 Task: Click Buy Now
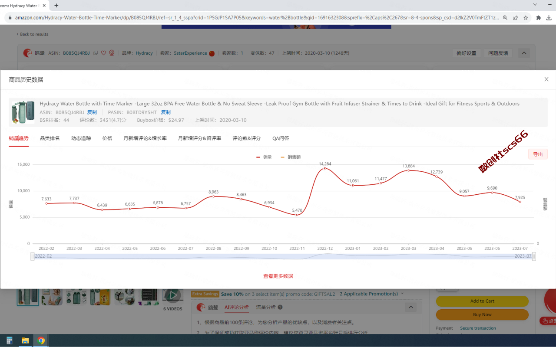482,314
